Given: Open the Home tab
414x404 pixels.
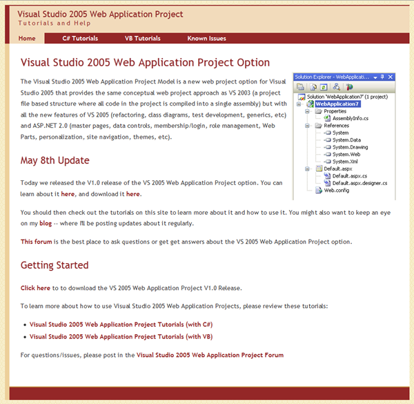Looking at the screenshot, I should 27,38.
